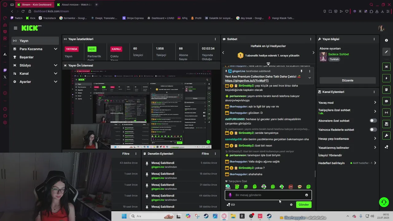Click the chat bubble icon in the right sidebar
The width and height of the screenshot is (393, 221).
coord(386,101)
